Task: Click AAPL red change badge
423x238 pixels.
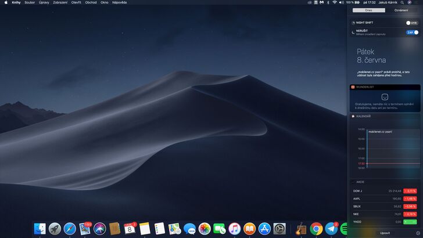Action: (410, 199)
